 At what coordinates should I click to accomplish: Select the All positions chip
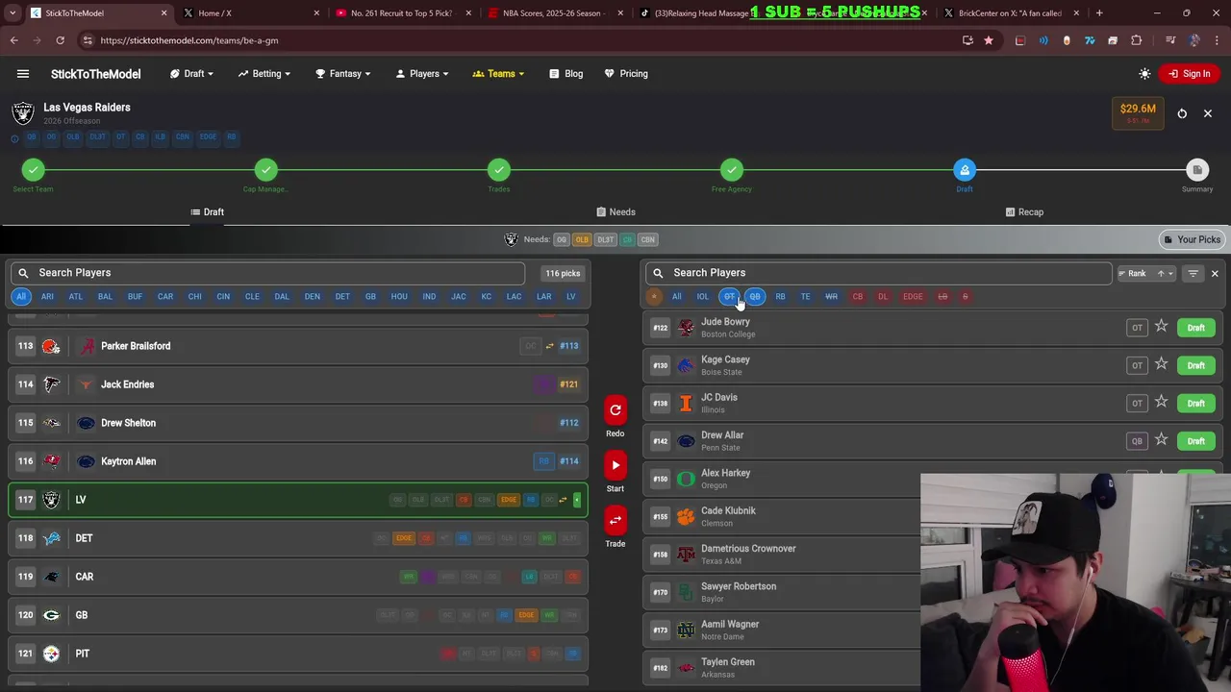[x=677, y=297]
